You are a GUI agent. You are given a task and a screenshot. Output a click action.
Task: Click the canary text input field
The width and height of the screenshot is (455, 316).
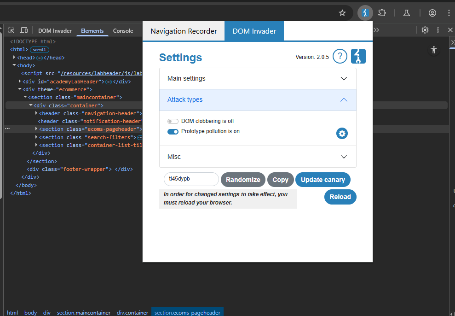(x=191, y=179)
